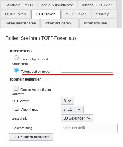Switch to the mOTP Token tab
This screenshot has height=147, width=123.
[x=76, y=14]
